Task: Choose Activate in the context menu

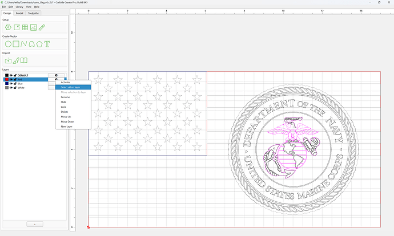Action: click(73, 82)
